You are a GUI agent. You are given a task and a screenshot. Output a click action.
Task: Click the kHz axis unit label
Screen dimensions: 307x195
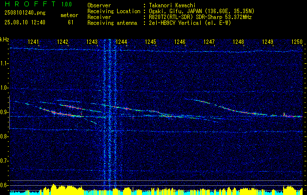4,39
